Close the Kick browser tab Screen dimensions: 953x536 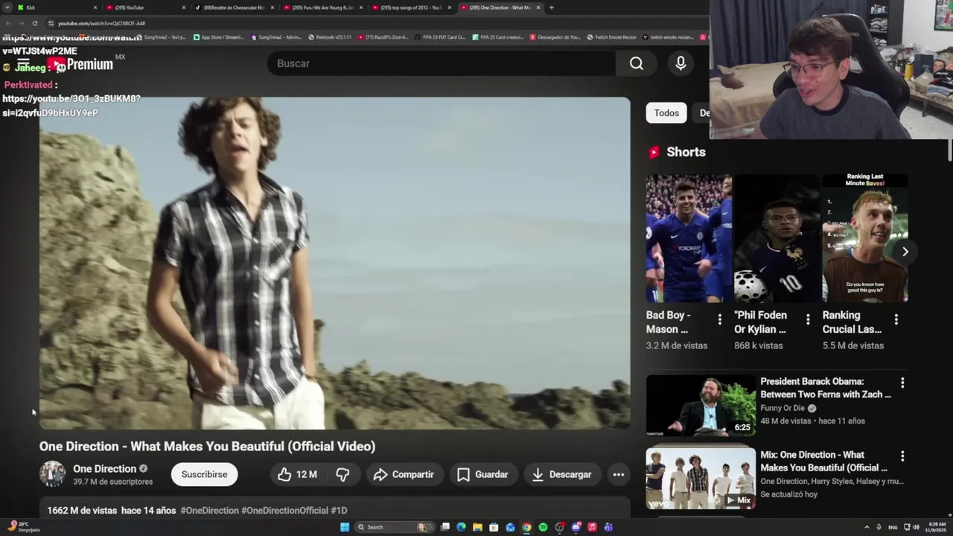click(x=95, y=7)
